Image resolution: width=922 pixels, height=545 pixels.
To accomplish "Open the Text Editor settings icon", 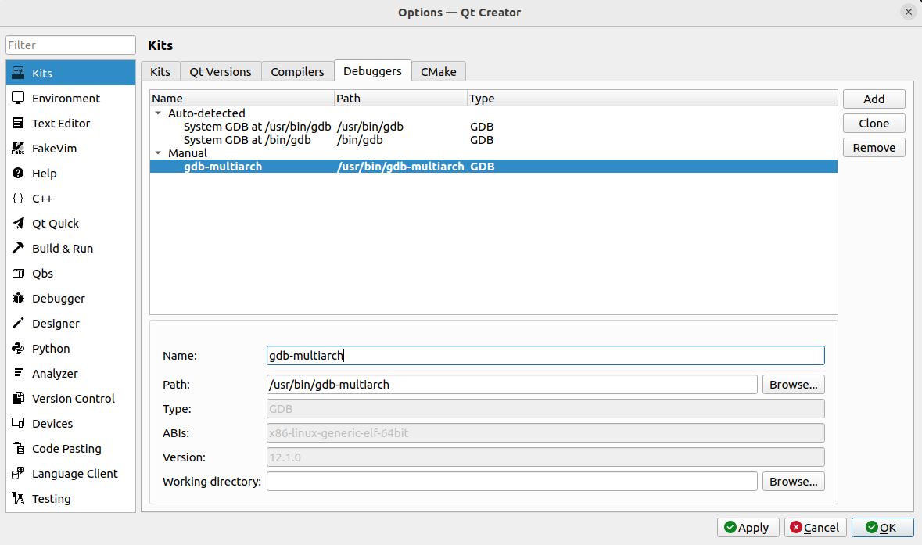I will click(18, 123).
